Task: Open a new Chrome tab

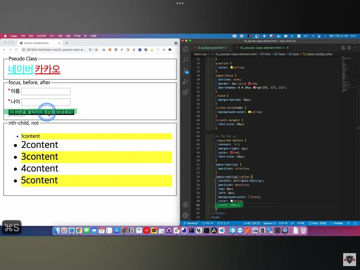Action: tap(66, 43)
